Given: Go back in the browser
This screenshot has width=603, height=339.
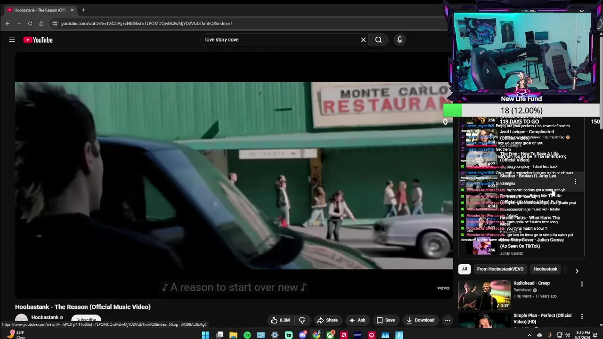Looking at the screenshot, I should (x=8, y=23).
